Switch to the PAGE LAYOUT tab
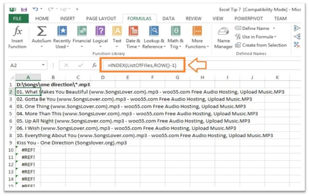This screenshot has height=196, width=309. click(101, 19)
